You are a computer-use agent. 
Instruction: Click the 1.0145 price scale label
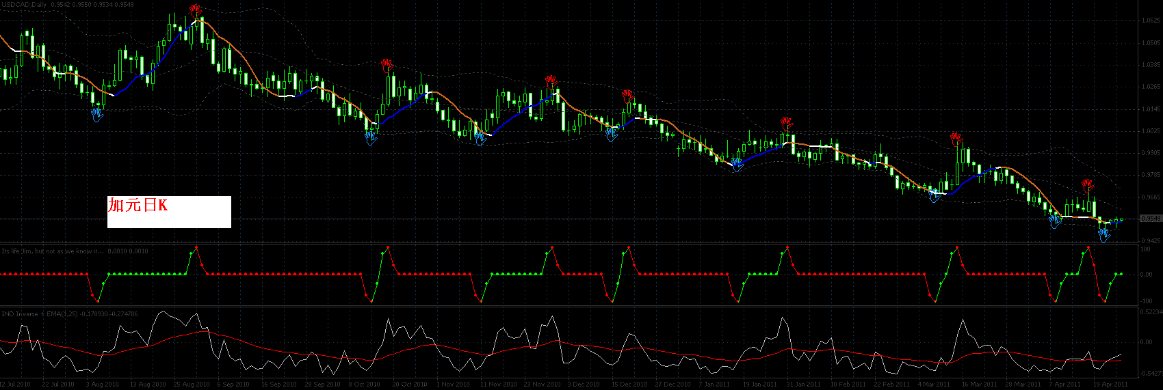(1151, 109)
